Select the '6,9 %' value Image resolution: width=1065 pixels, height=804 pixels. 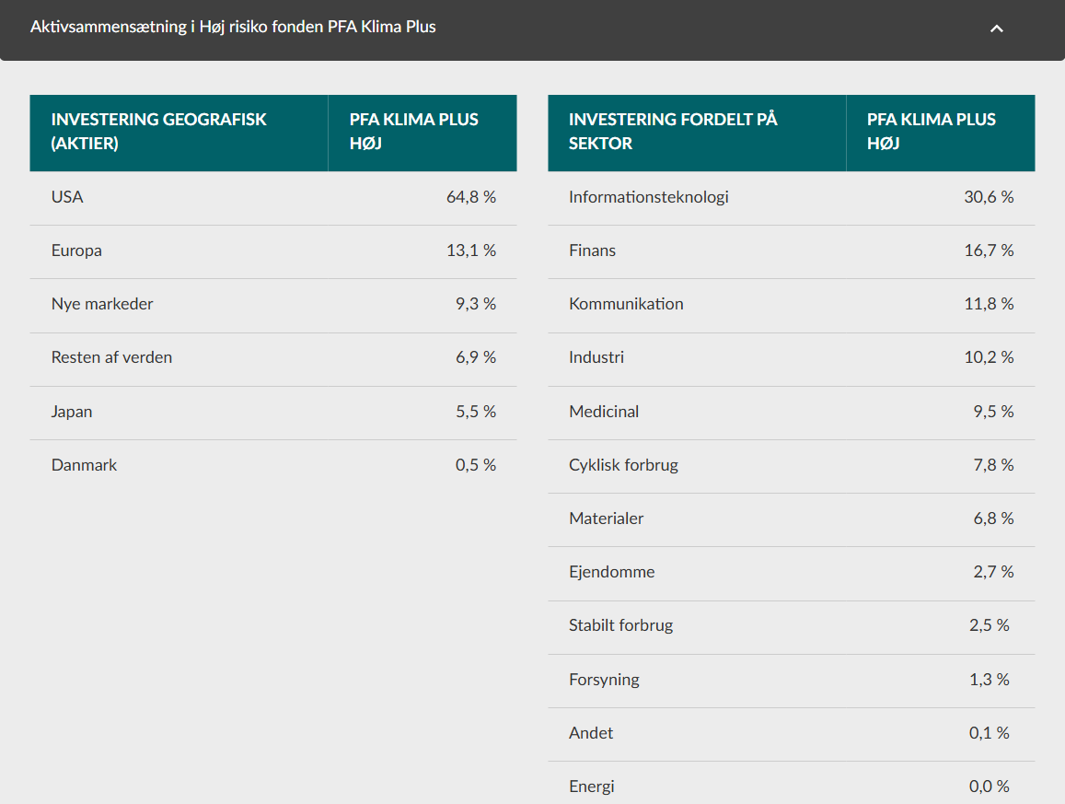tap(476, 357)
